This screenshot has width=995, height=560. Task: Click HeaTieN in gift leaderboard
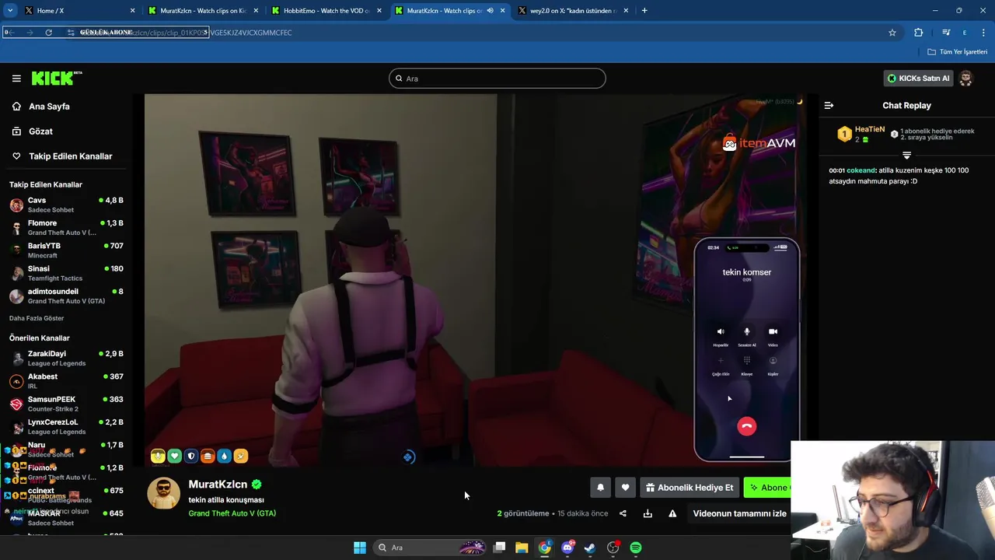pyautogui.click(x=870, y=130)
